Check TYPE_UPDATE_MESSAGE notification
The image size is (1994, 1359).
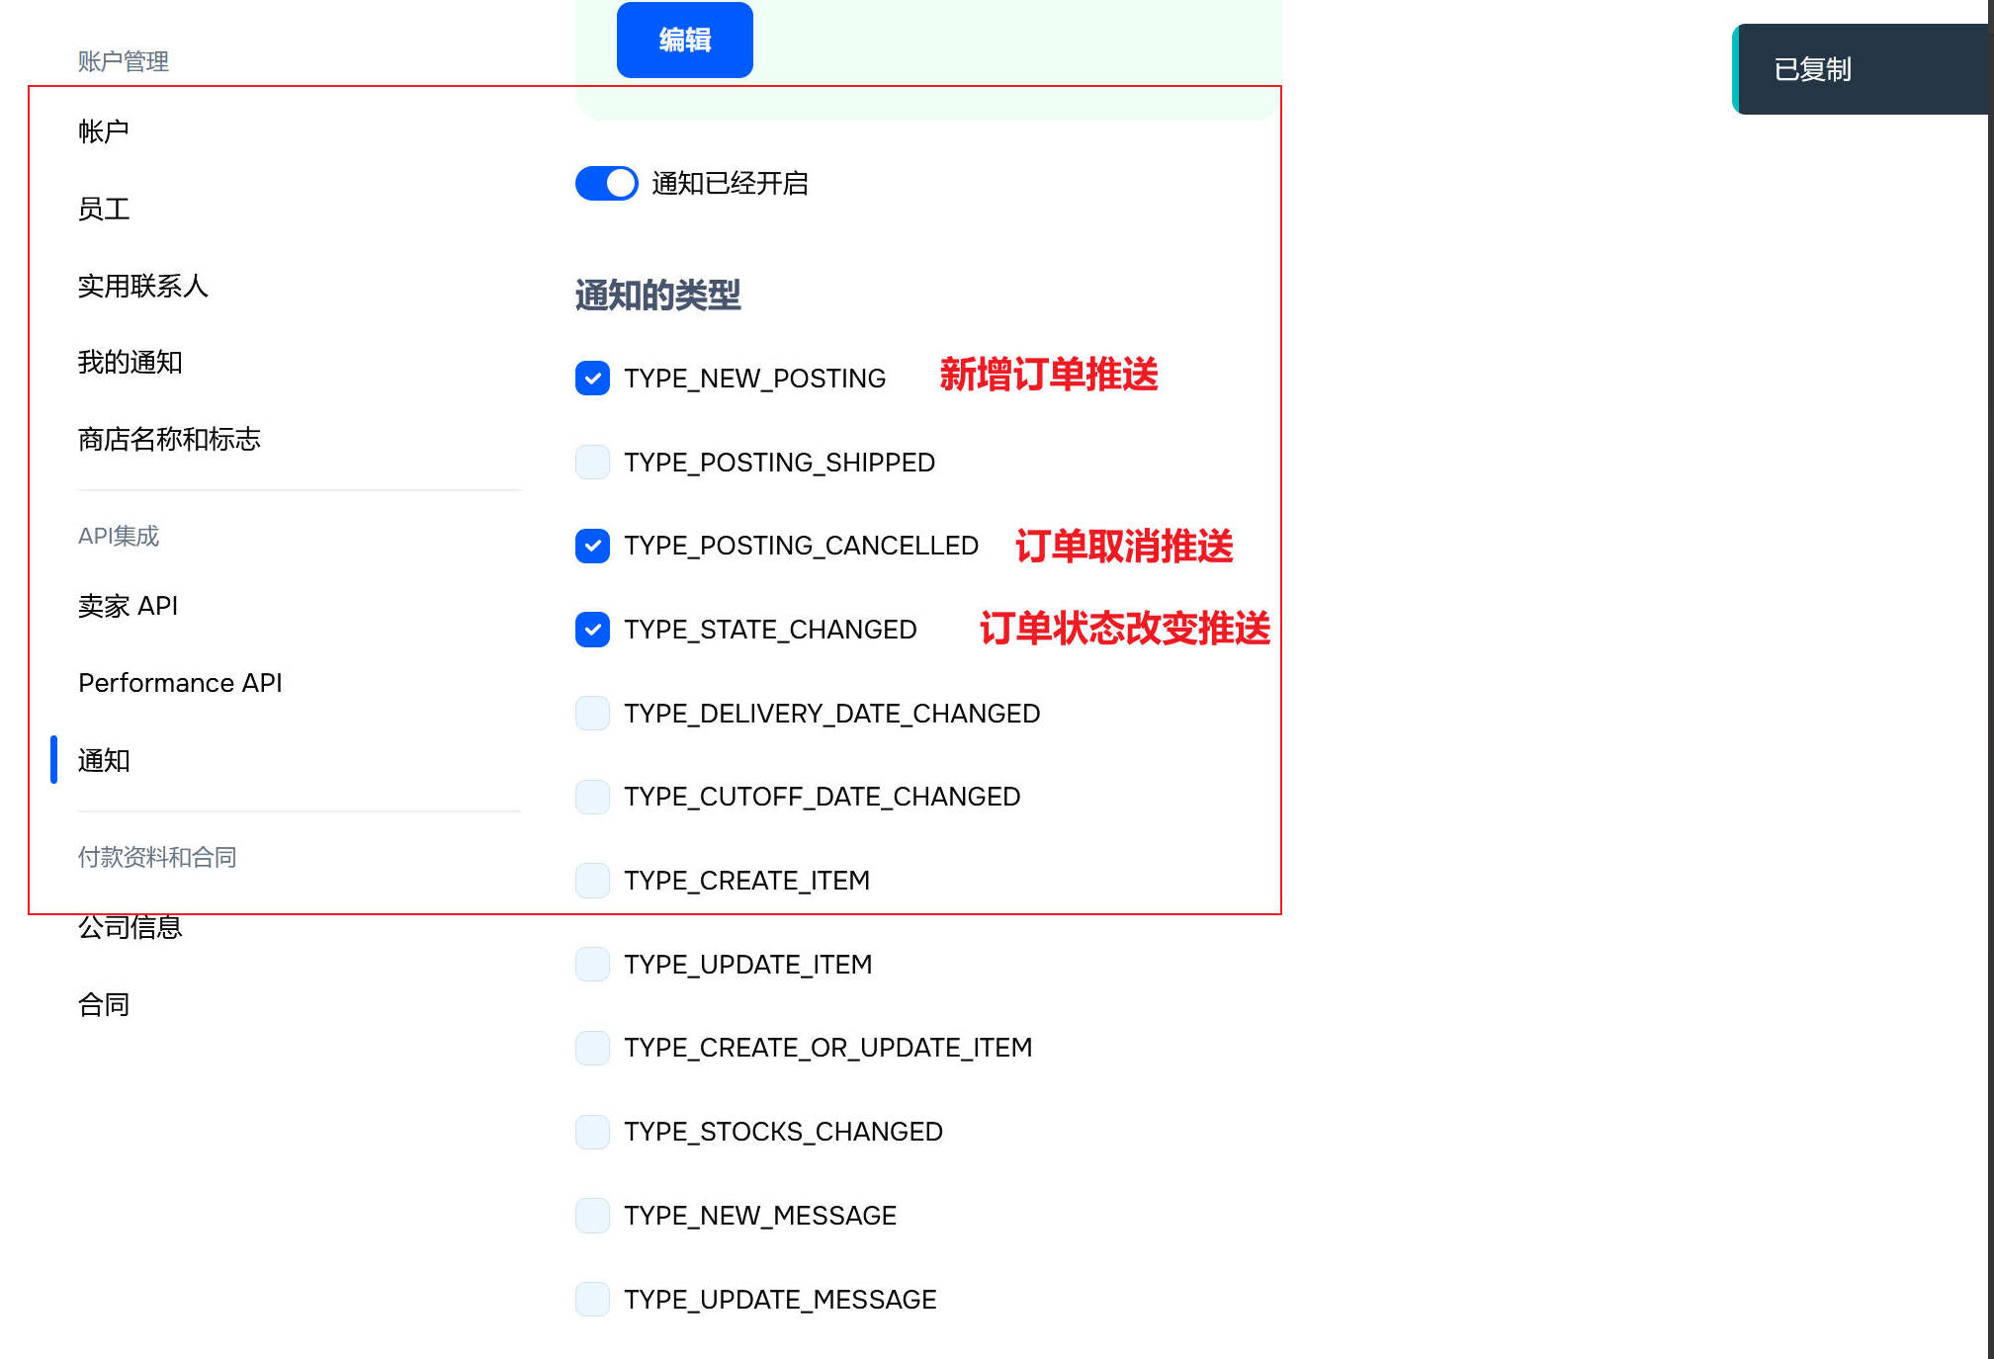click(591, 1300)
